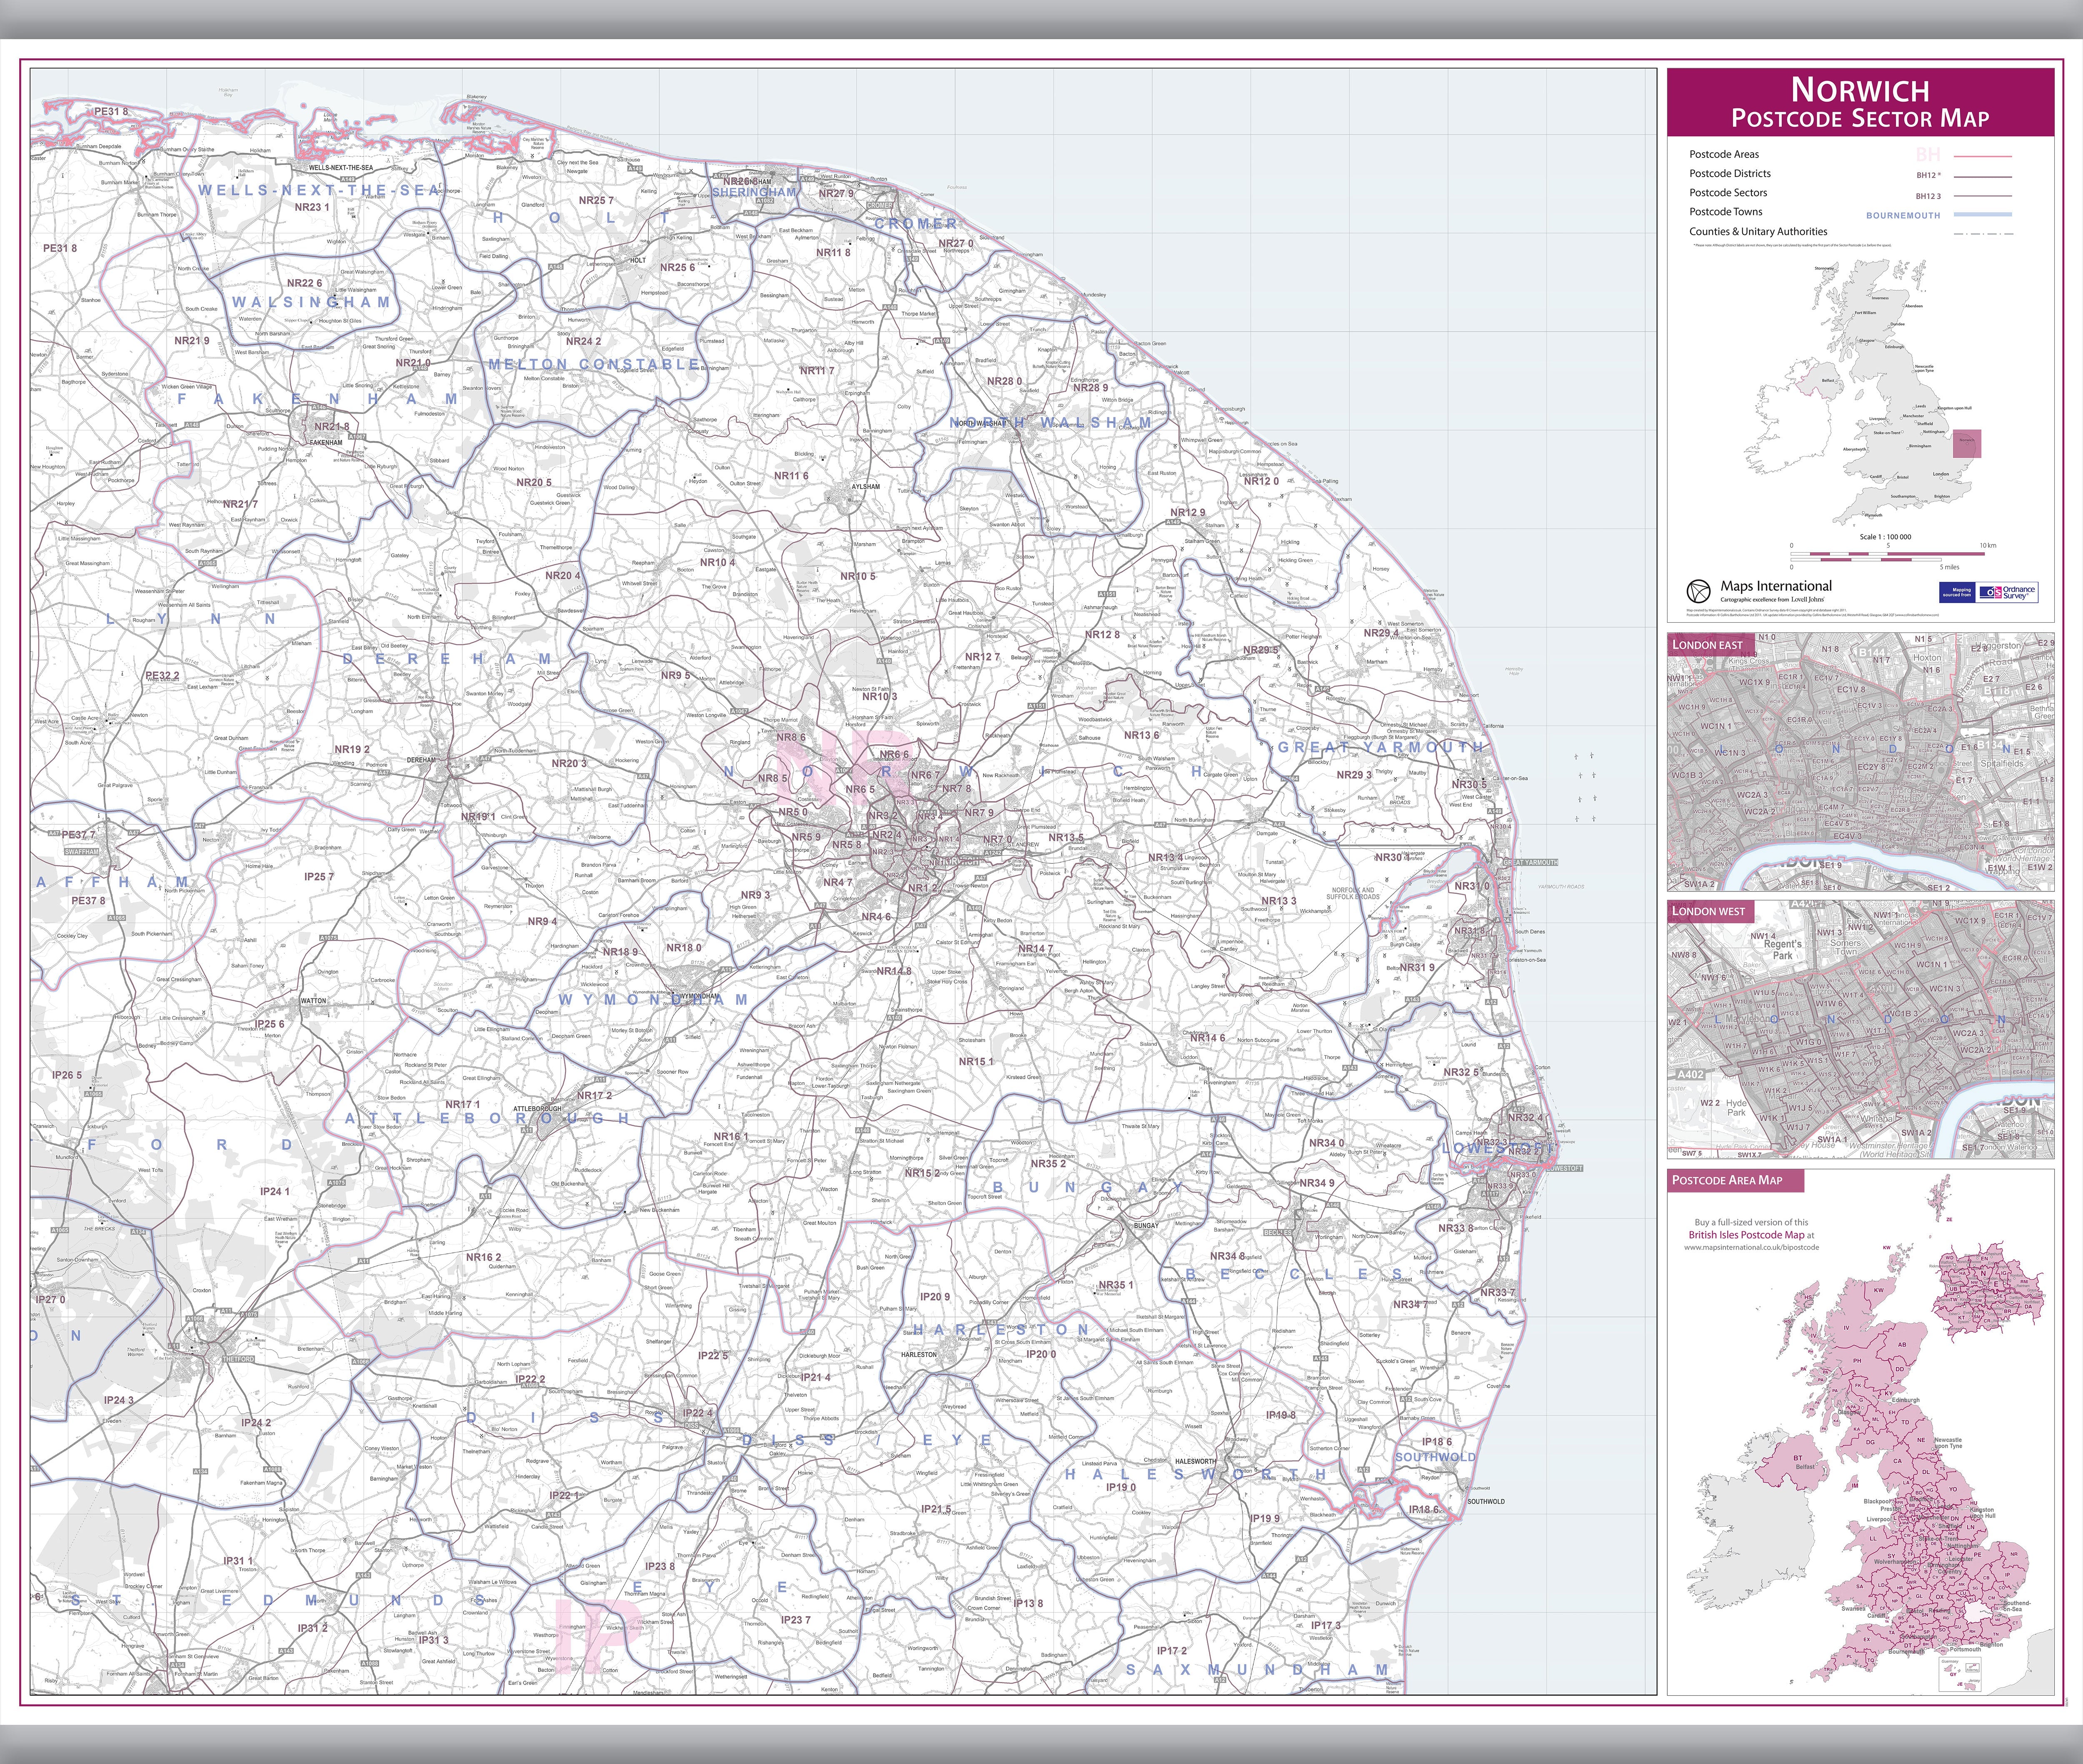
Task: Select the 'Postcode Towns' legend entry
Action: 1726,211
